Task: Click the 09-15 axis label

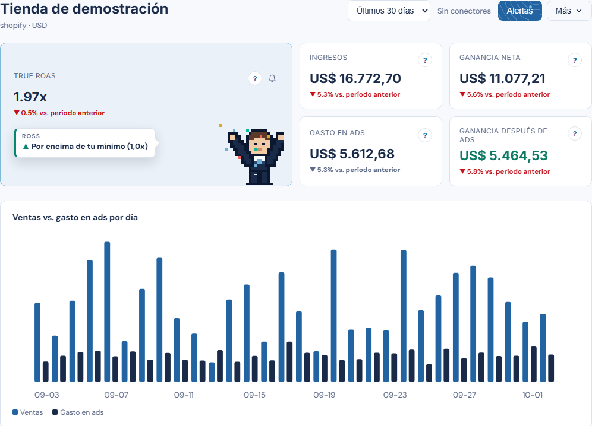Action: [254, 395]
